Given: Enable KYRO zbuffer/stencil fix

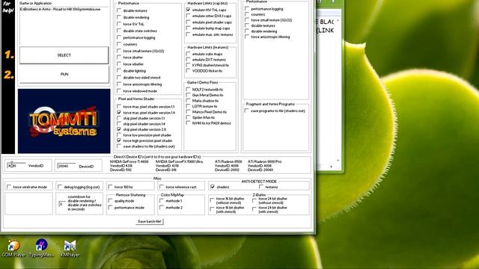Looking at the screenshot, I should point(188,65).
